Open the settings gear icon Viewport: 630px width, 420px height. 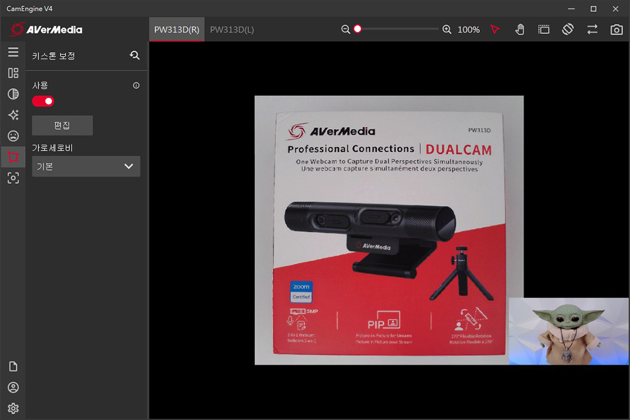point(13,409)
